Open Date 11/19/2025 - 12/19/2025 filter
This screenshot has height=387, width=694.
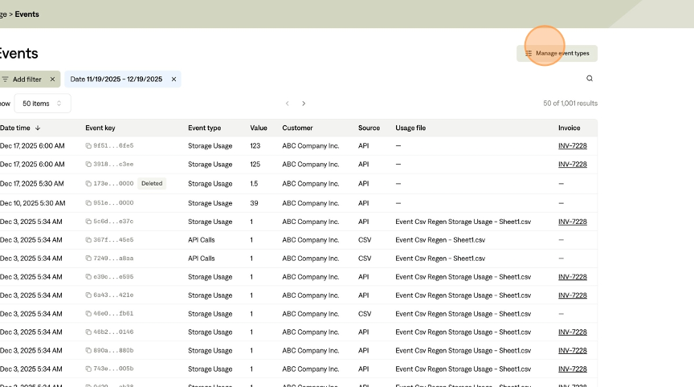[116, 79]
